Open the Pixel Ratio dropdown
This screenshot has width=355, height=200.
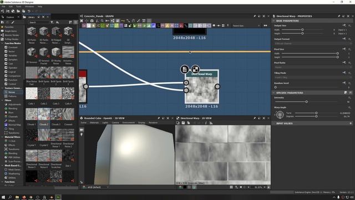point(313,67)
